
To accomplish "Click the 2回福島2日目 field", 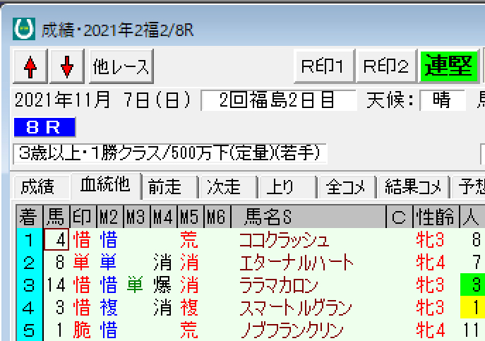I will click(278, 100).
